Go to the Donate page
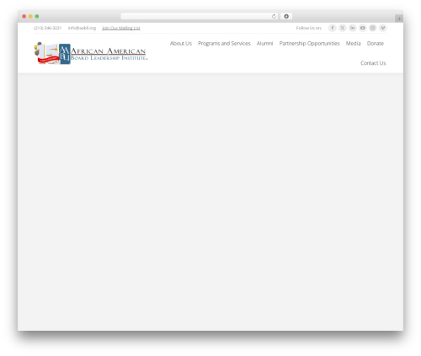This screenshot has width=421, height=356. (x=376, y=44)
